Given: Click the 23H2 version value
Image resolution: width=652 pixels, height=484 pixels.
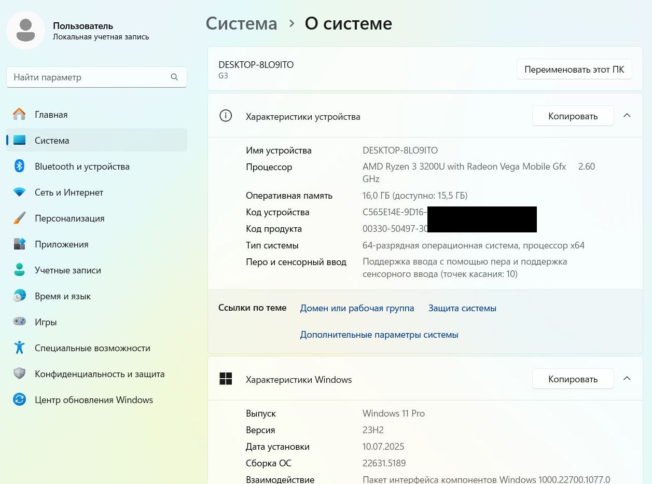Looking at the screenshot, I should tap(373, 430).
